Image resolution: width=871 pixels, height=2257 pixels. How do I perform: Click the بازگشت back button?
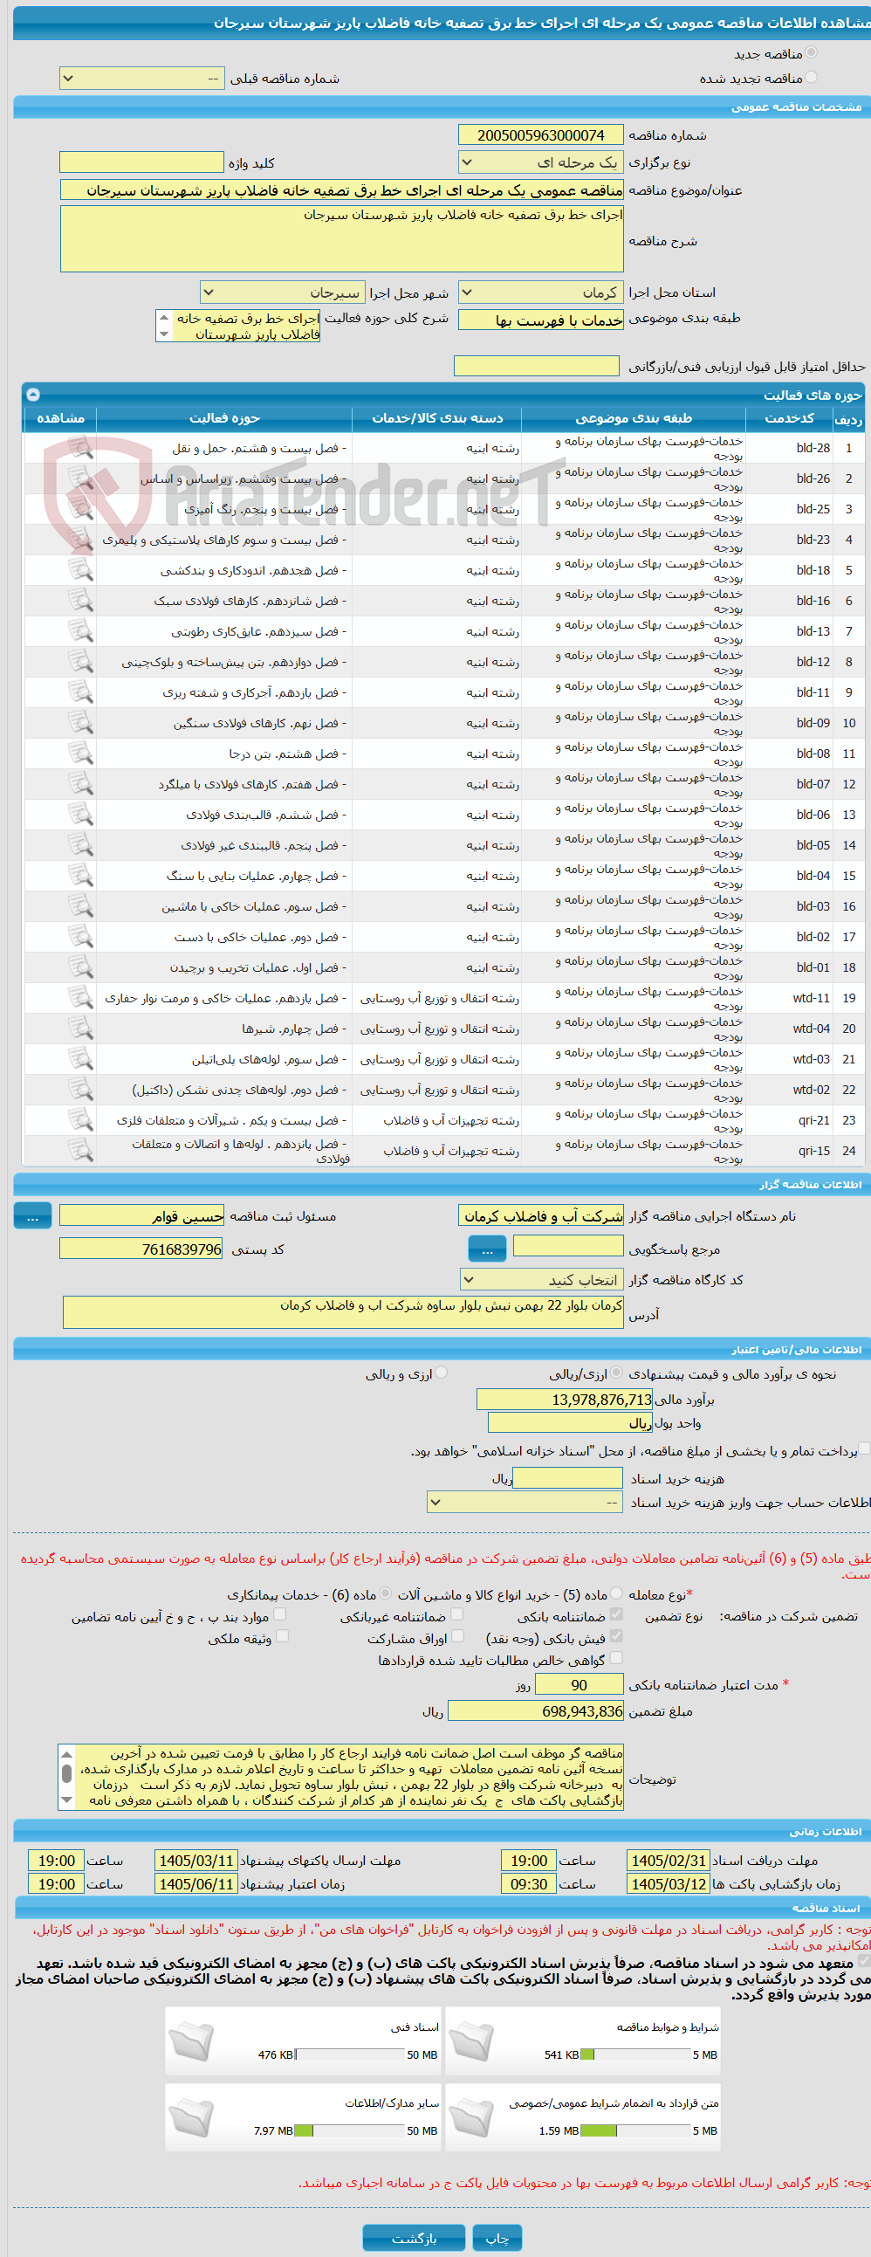[x=413, y=2238]
